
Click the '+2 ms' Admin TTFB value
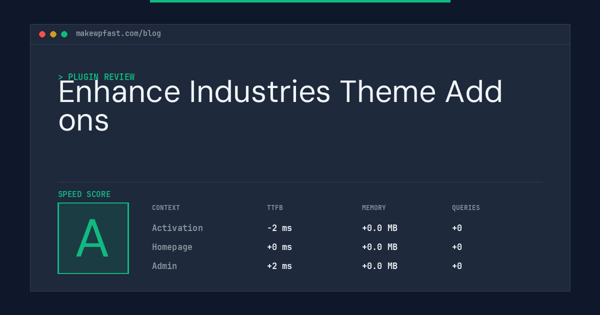279,266
